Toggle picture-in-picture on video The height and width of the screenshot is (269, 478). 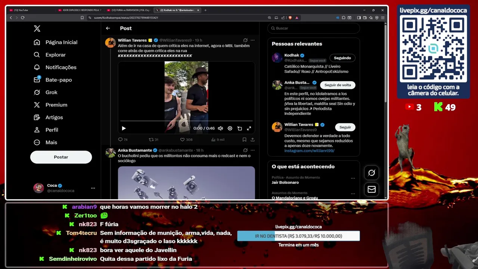point(239,128)
